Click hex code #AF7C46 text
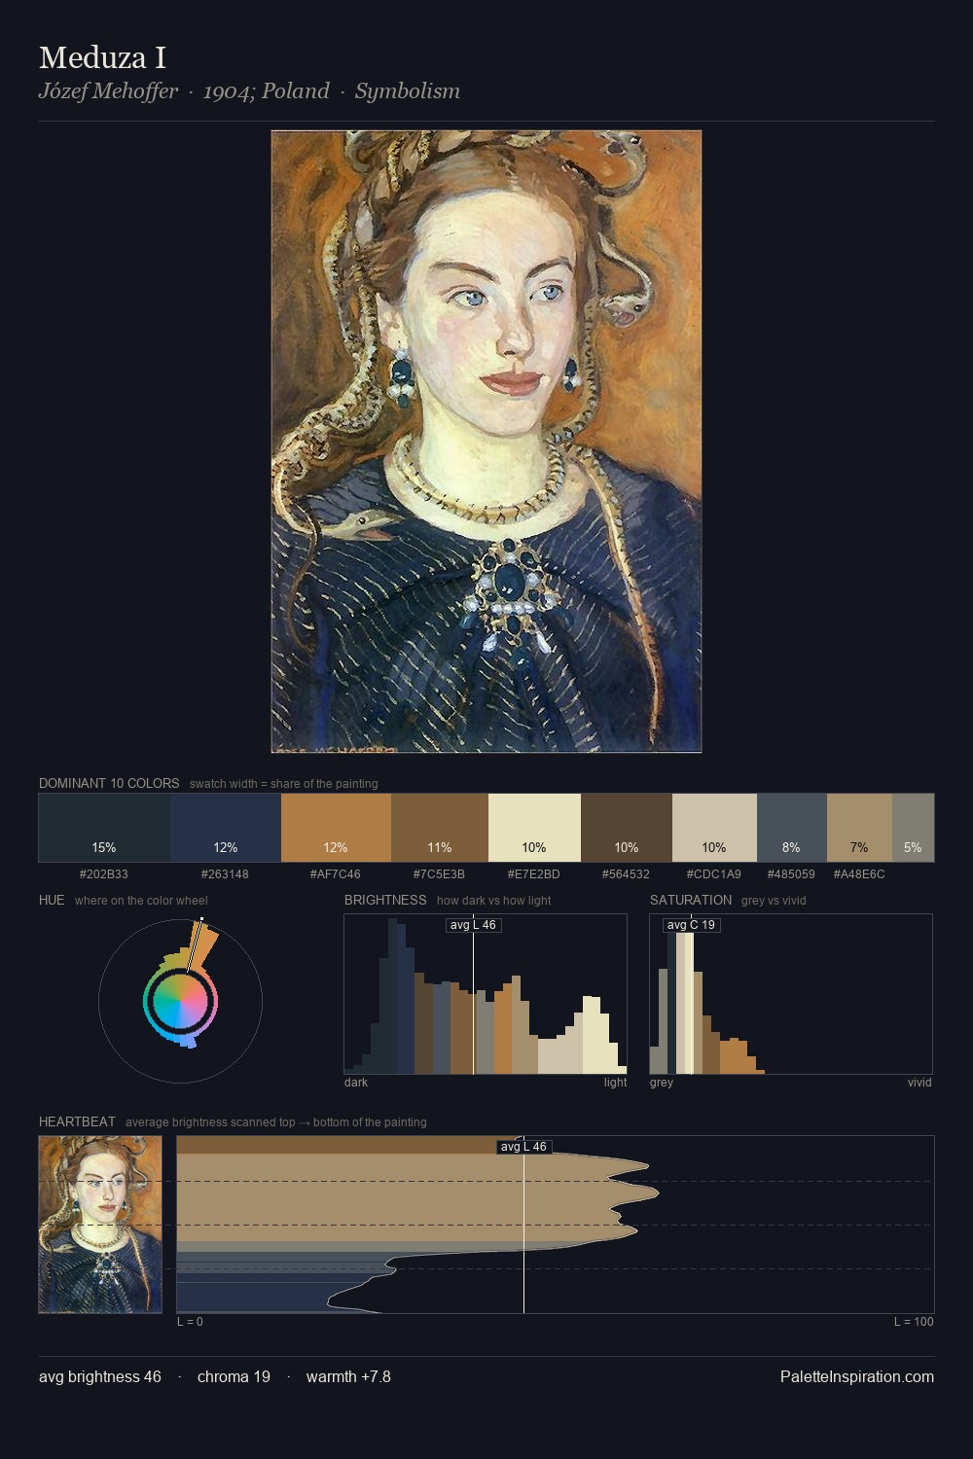This screenshot has width=973, height=1459. pos(336,874)
